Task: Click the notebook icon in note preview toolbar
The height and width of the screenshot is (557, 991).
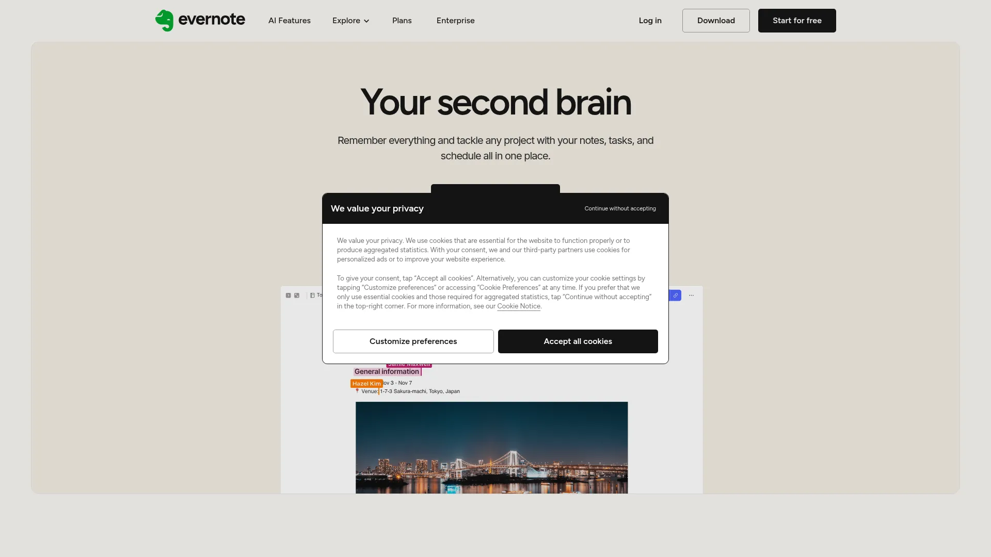Action: [312, 296]
